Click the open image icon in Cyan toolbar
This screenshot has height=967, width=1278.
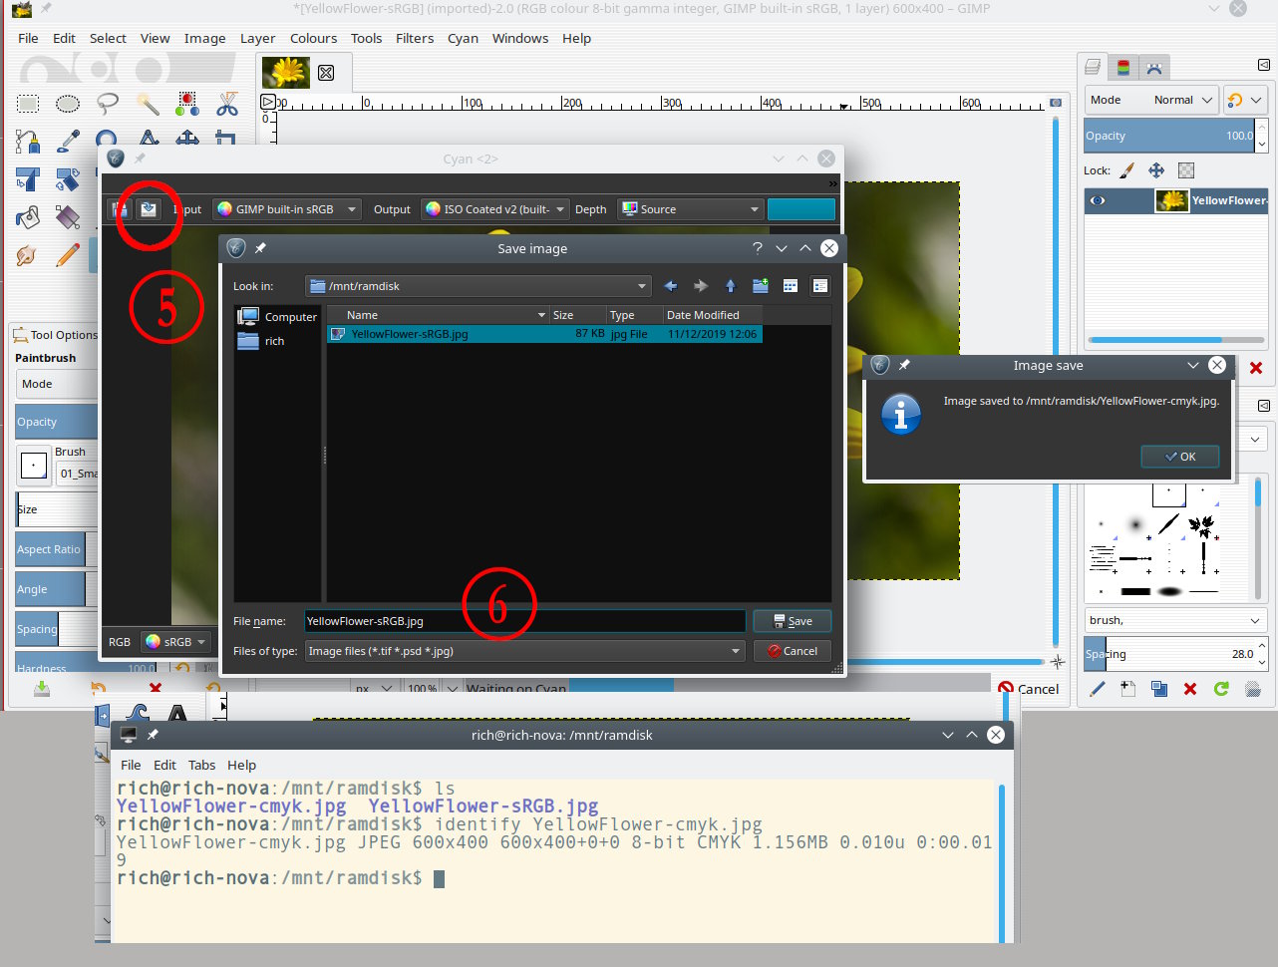(120, 209)
